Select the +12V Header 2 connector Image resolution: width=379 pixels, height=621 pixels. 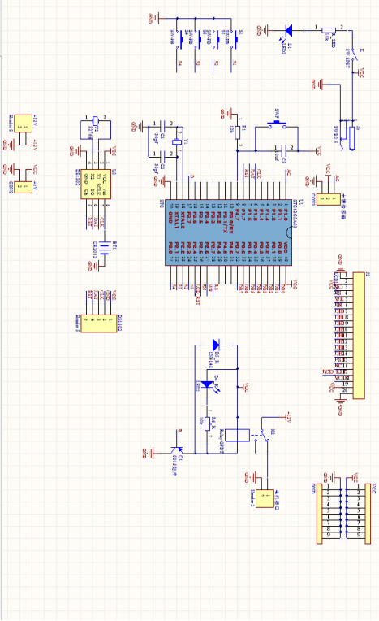click(x=23, y=124)
